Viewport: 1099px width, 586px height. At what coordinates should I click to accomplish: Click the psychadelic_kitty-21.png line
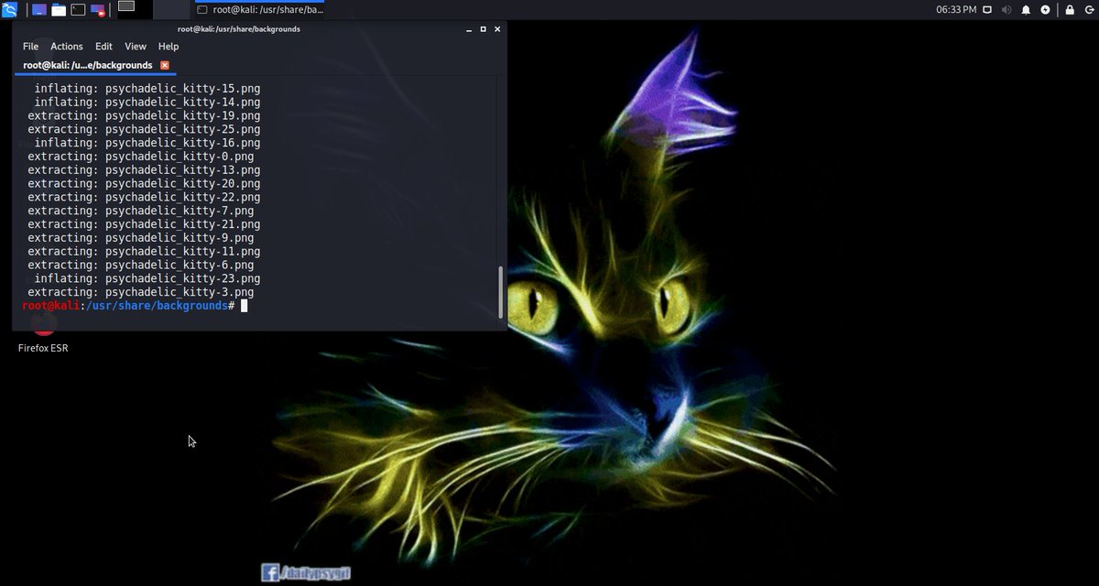pyautogui.click(x=144, y=224)
